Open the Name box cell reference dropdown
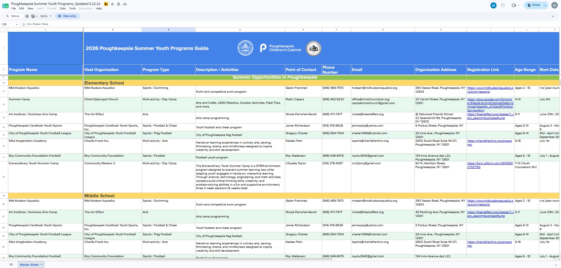This screenshot has width=561, height=268. point(17,24)
